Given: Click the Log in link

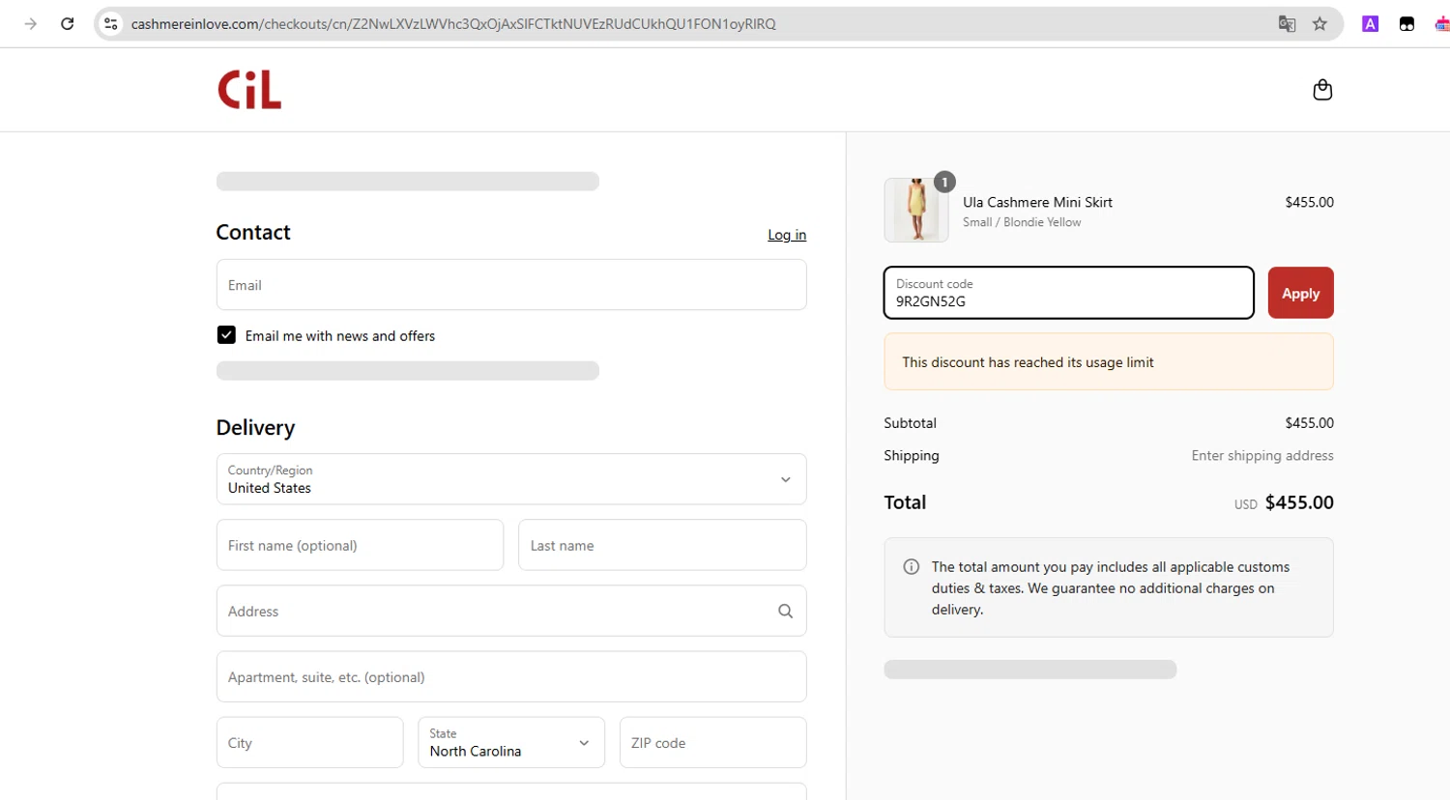Looking at the screenshot, I should (786, 235).
